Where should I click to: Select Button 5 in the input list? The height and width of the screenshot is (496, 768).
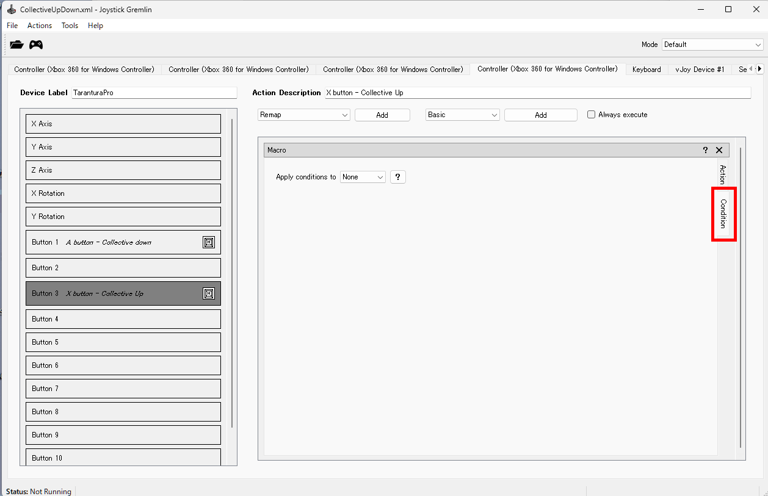[123, 342]
